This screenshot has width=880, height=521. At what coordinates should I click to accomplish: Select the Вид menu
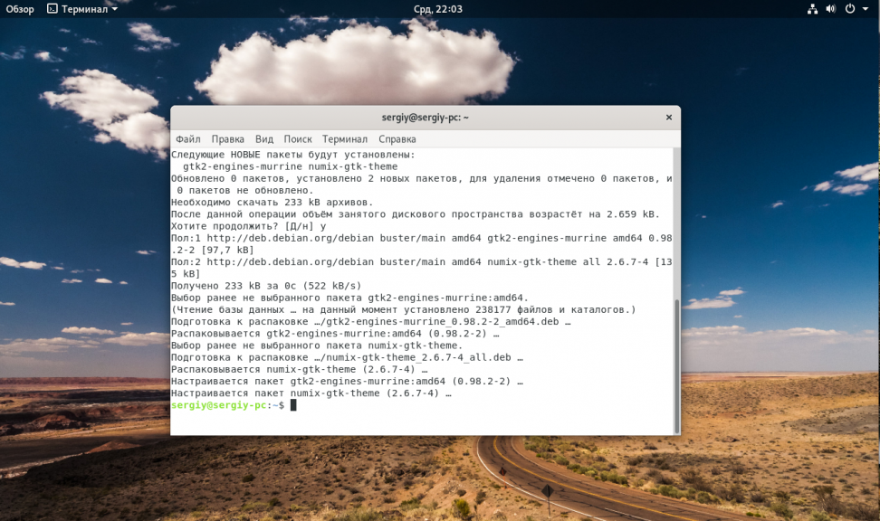pos(263,139)
